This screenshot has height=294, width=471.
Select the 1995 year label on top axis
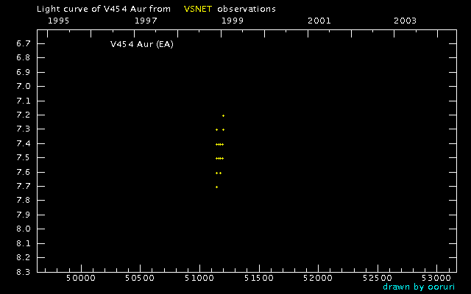[58, 21]
